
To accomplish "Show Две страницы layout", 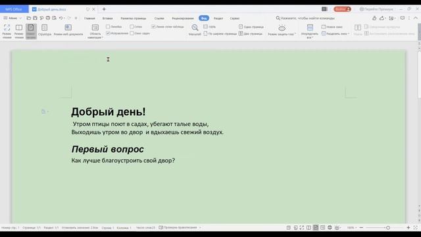I will click(251, 34).
